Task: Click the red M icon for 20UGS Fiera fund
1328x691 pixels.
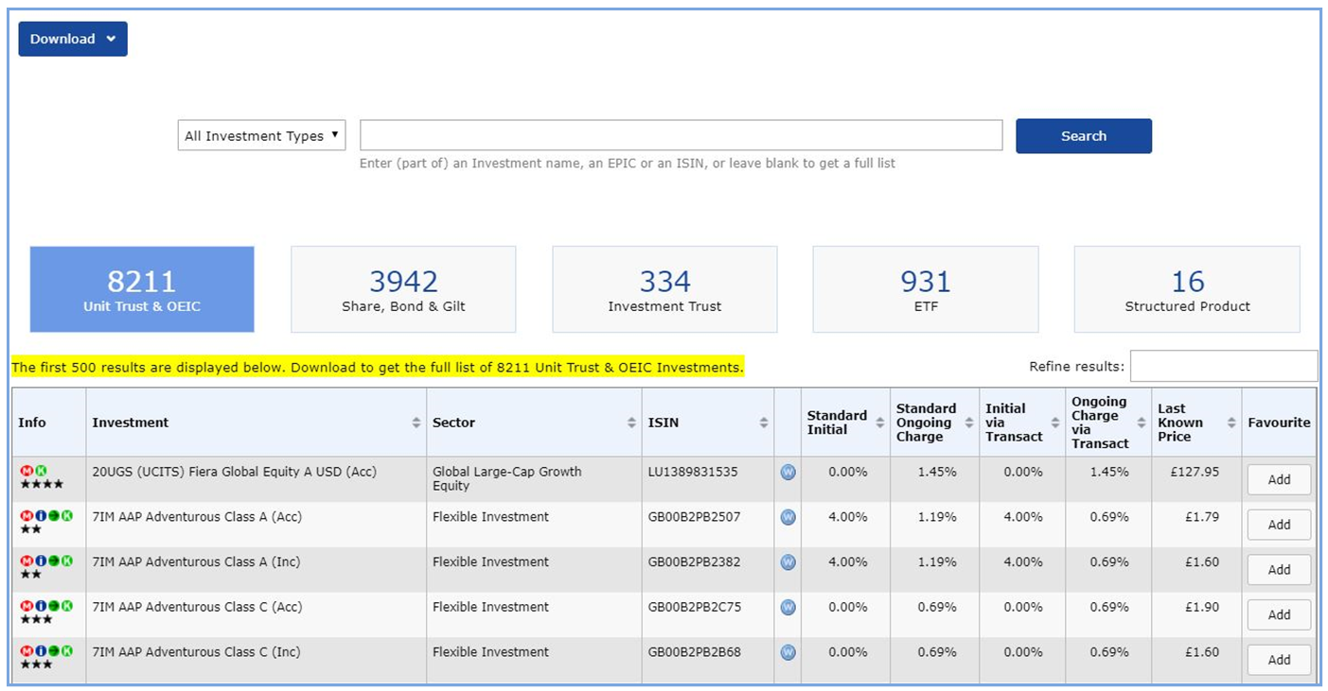Action: (x=27, y=471)
